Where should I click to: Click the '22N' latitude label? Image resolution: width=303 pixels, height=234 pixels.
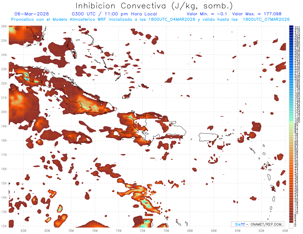click(4, 83)
